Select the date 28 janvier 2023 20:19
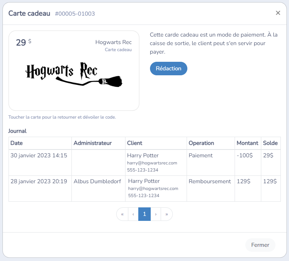 [x=39, y=181]
